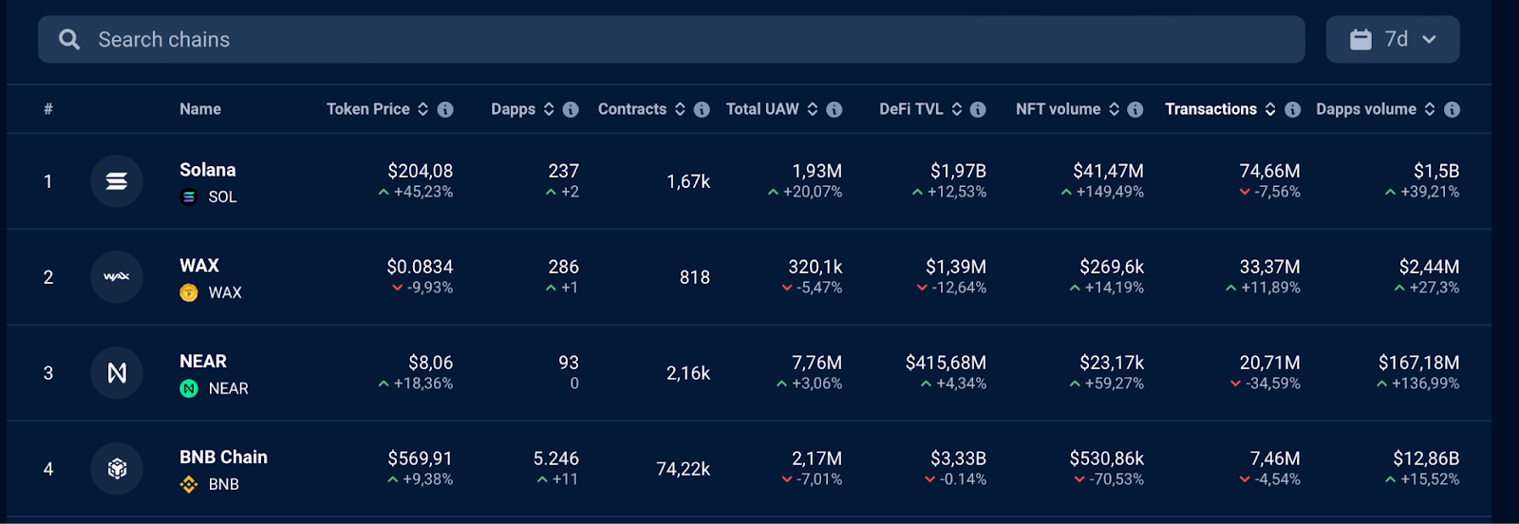Image resolution: width=1519 pixels, height=524 pixels.
Task: Click the search magnifier icon
Action: 69,39
